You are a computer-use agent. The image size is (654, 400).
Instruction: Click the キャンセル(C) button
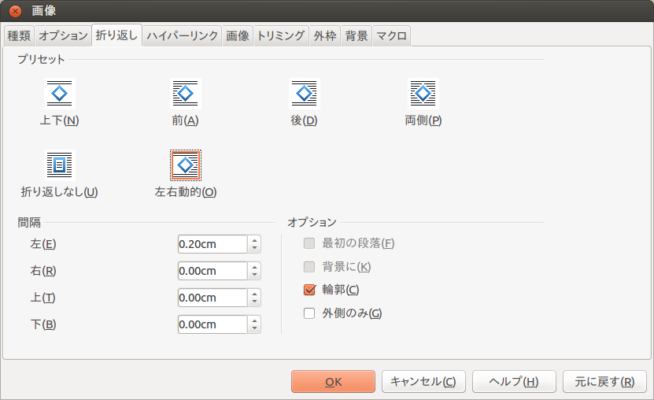[x=423, y=382]
